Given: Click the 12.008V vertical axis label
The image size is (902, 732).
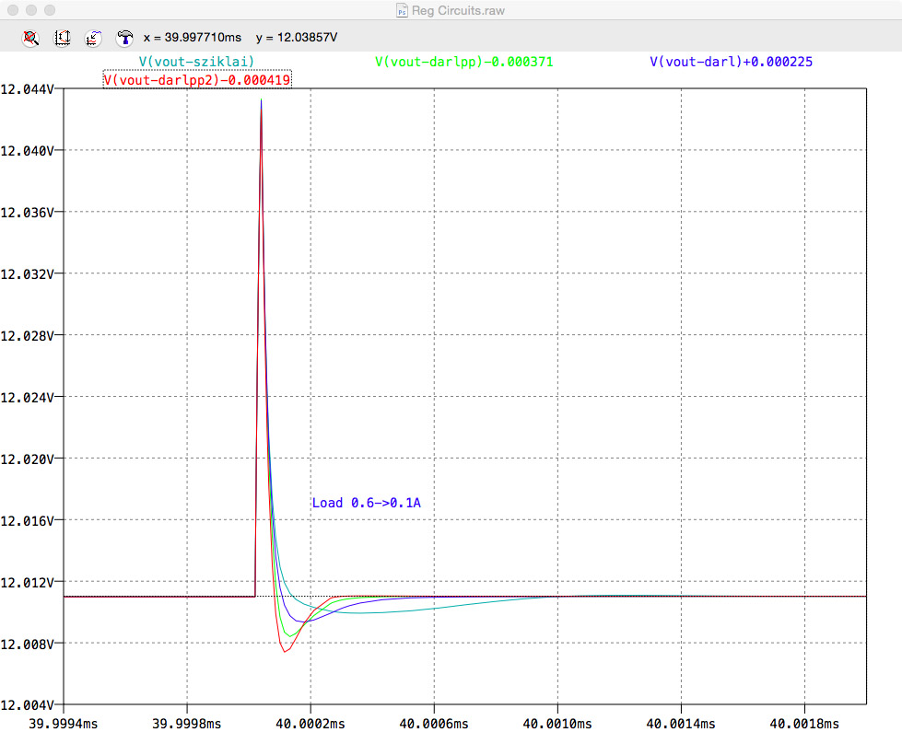Looking at the screenshot, I should click(27, 644).
